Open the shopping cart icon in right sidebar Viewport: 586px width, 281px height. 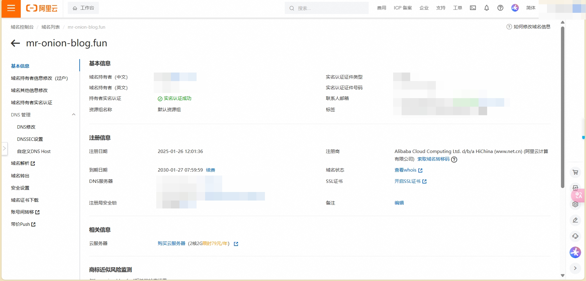click(575, 173)
